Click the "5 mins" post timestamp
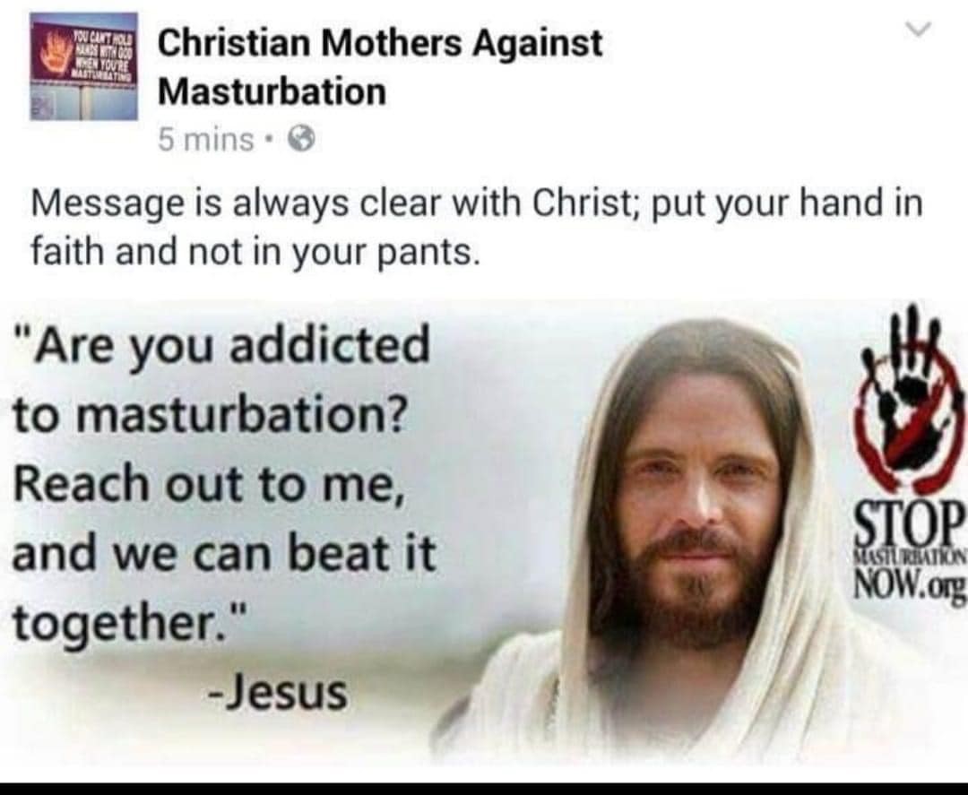This screenshot has width=968, height=795. [x=205, y=140]
